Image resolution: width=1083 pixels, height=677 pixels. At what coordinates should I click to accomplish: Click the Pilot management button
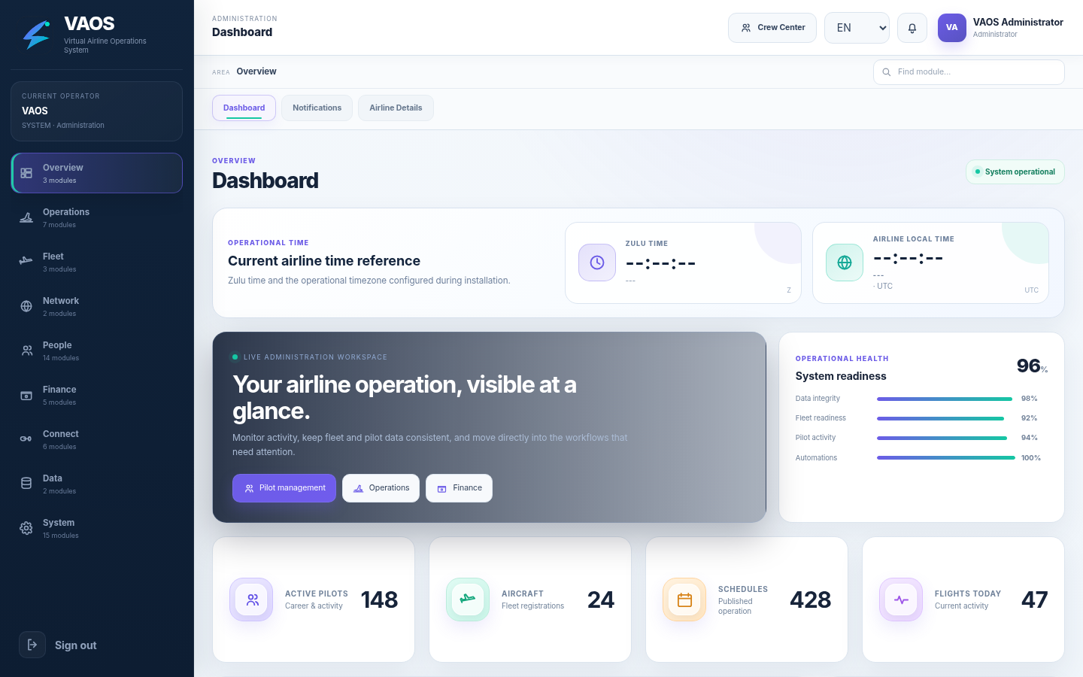click(284, 488)
